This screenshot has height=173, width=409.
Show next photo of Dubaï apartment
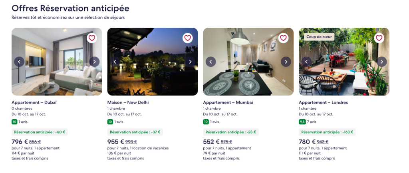pyautogui.click(x=94, y=62)
